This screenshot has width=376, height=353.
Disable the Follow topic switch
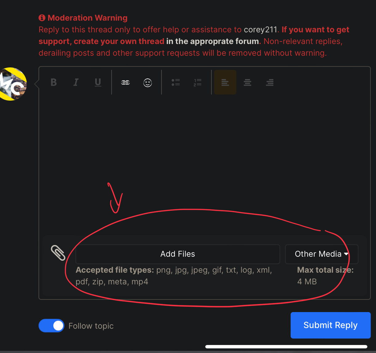[x=51, y=326]
